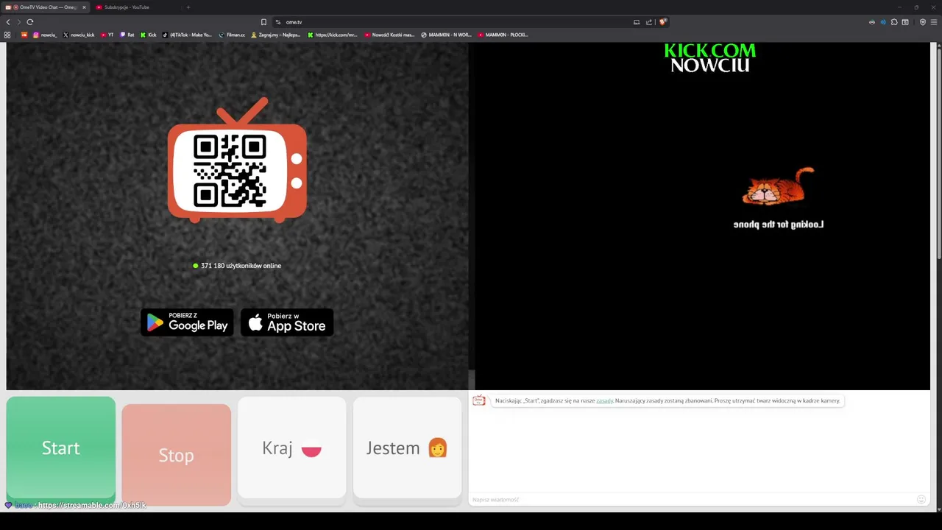Close the OmeTV Video Chat tab
942x530 pixels.
click(84, 7)
